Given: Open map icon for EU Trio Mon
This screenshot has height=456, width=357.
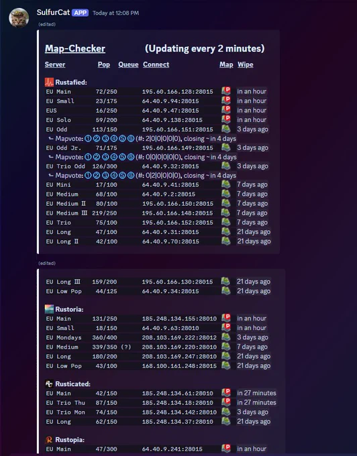Looking at the screenshot, I should click(225, 412).
